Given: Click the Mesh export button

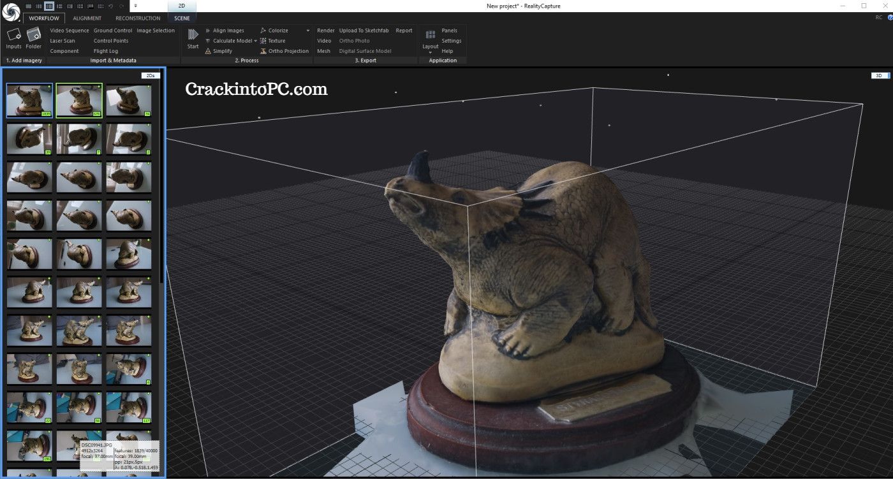Looking at the screenshot, I should (323, 51).
